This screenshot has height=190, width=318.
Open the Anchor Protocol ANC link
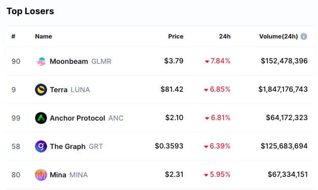point(87,118)
